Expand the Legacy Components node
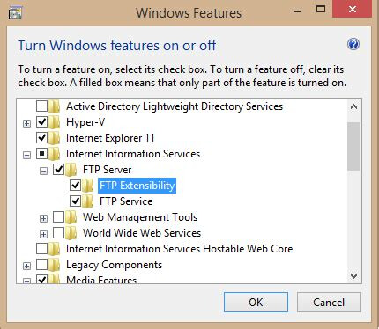Image resolution: width=379 pixels, height=329 pixels. 26,266
